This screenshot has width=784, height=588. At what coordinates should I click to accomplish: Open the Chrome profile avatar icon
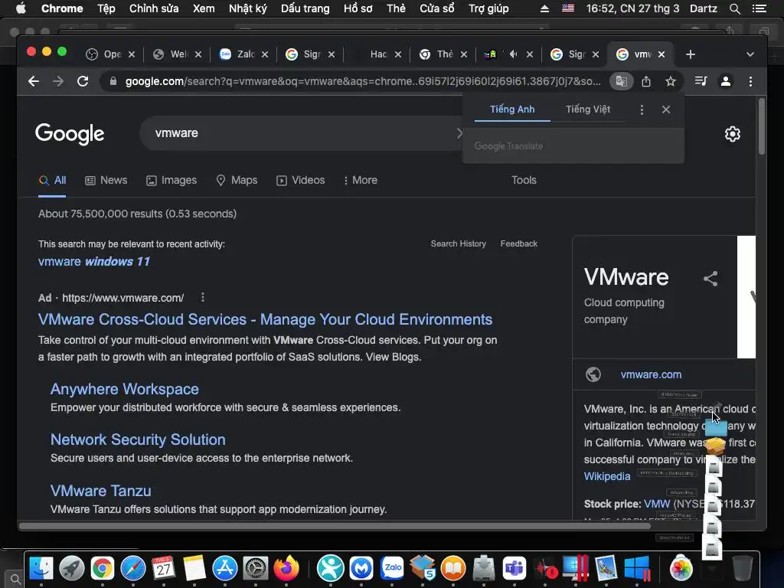point(726,81)
